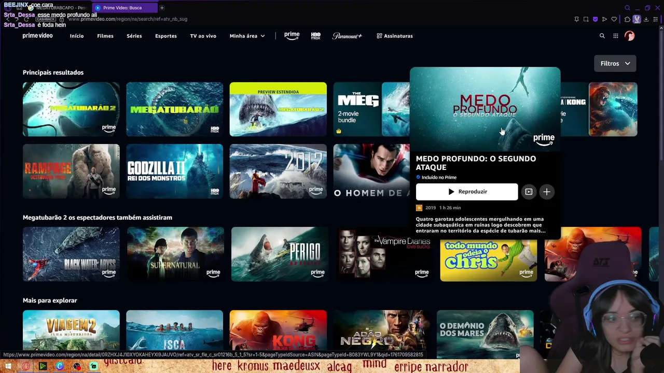Click the Prime channel logo
This screenshot has width=664, height=373.
(292, 36)
